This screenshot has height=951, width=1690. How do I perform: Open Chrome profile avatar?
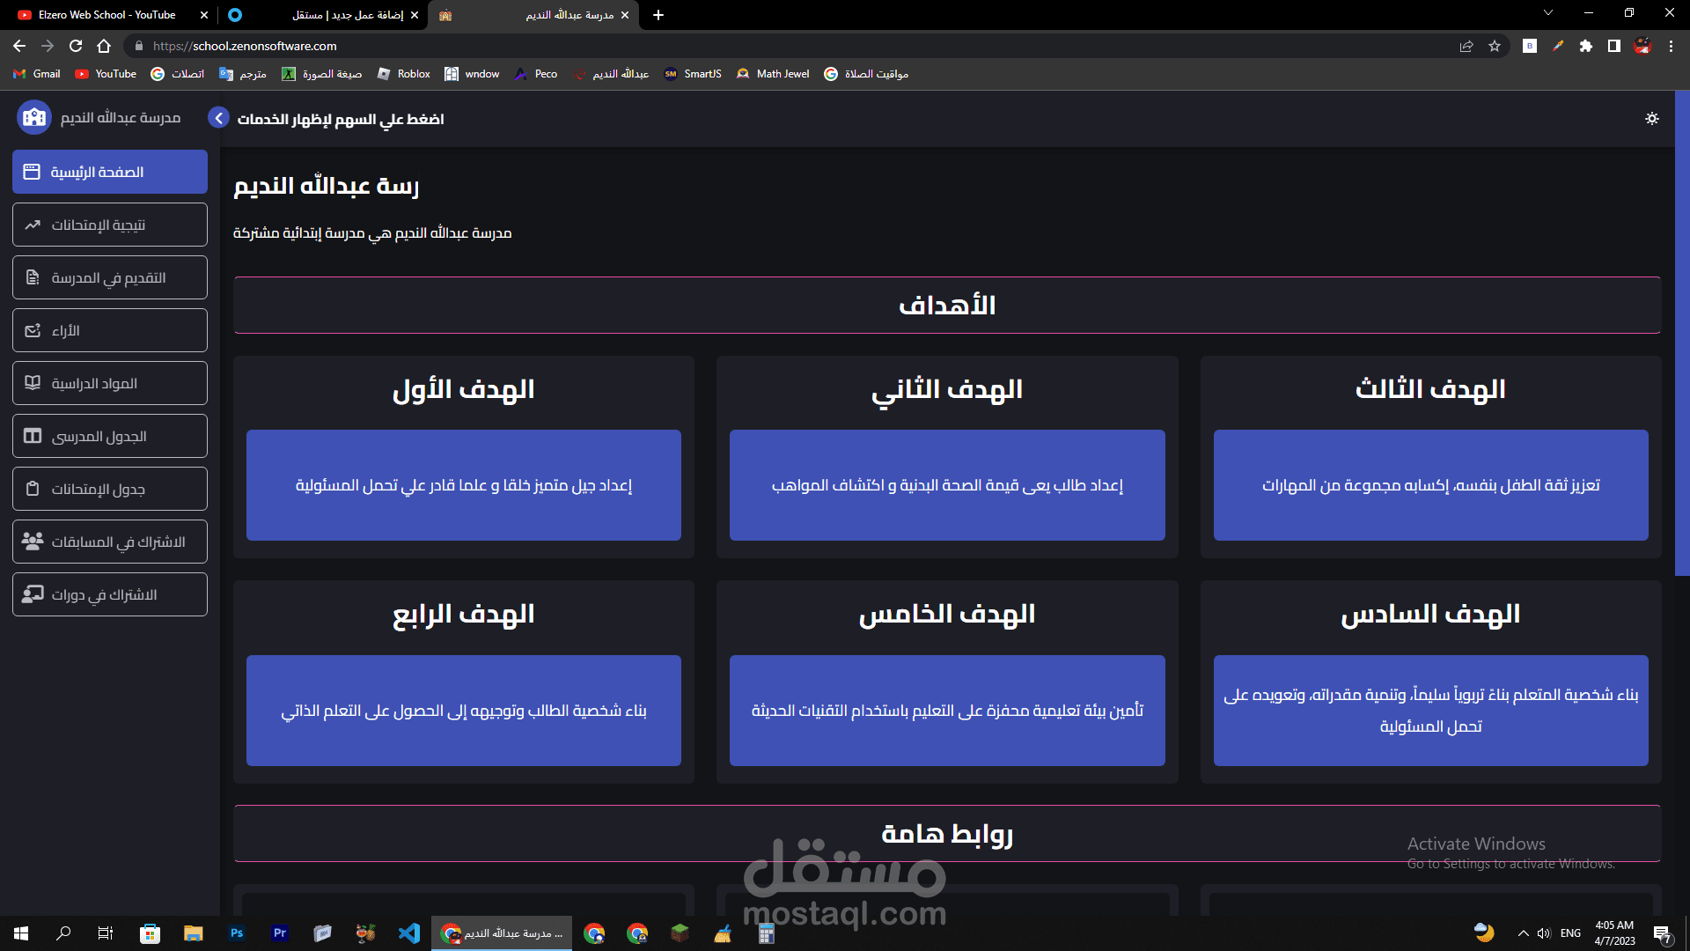click(x=1642, y=46)
